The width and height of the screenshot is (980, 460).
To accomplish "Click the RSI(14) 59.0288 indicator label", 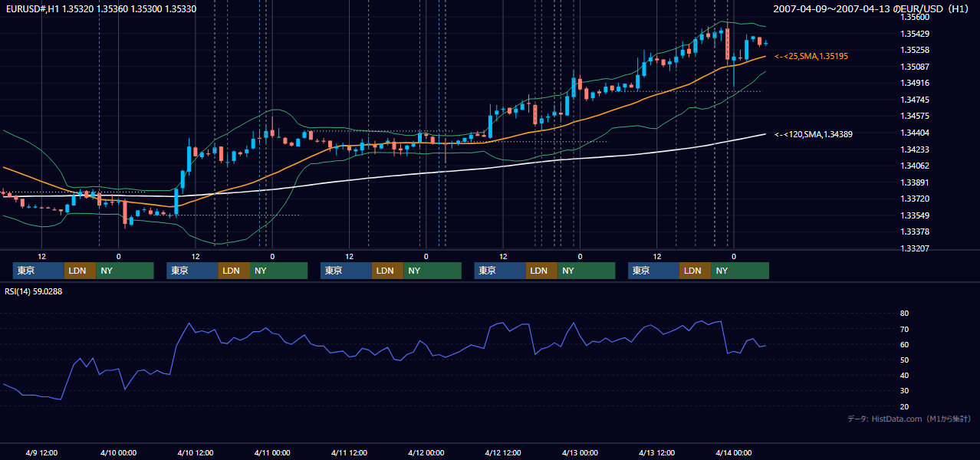I will tap(34, 291).
